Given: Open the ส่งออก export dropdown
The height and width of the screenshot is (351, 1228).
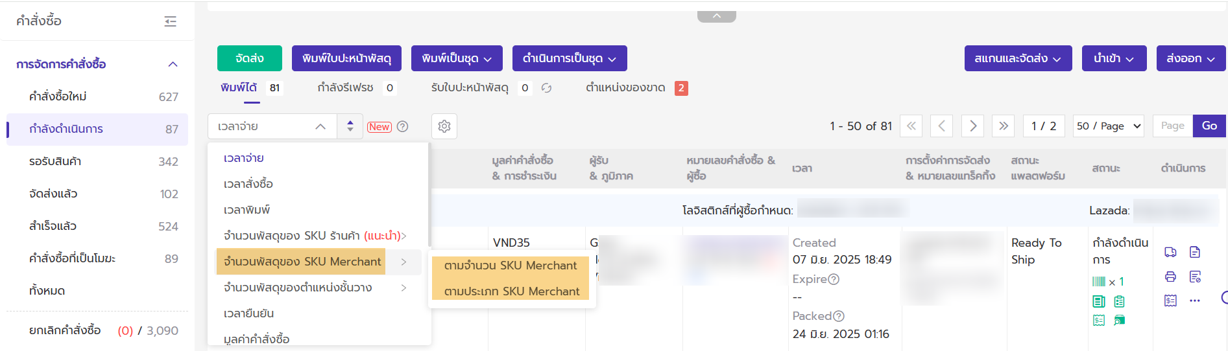Looking at the screenshot, I should (x=1190, y=58).
